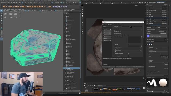Image resolution: width=171 pixels, height=96 pixels.
Task: Open the Normal mixing dropdown
Action: pos(162,28)
